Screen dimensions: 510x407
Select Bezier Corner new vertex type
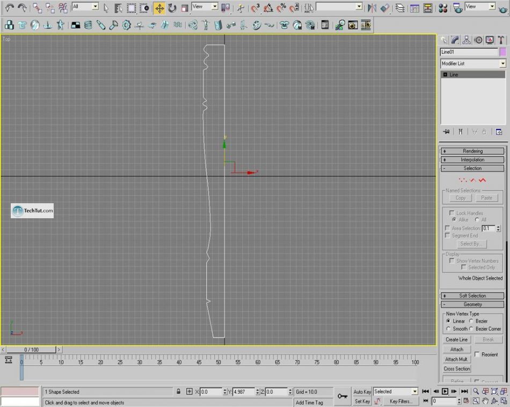471,329
